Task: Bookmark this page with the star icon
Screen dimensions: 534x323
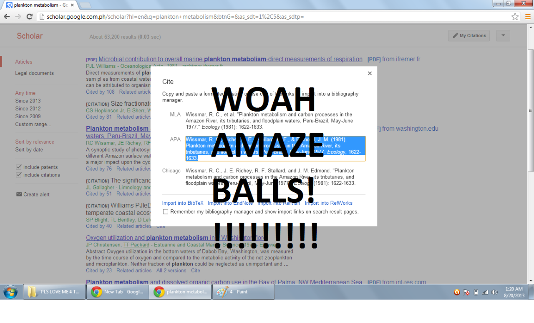Action: 515,17
